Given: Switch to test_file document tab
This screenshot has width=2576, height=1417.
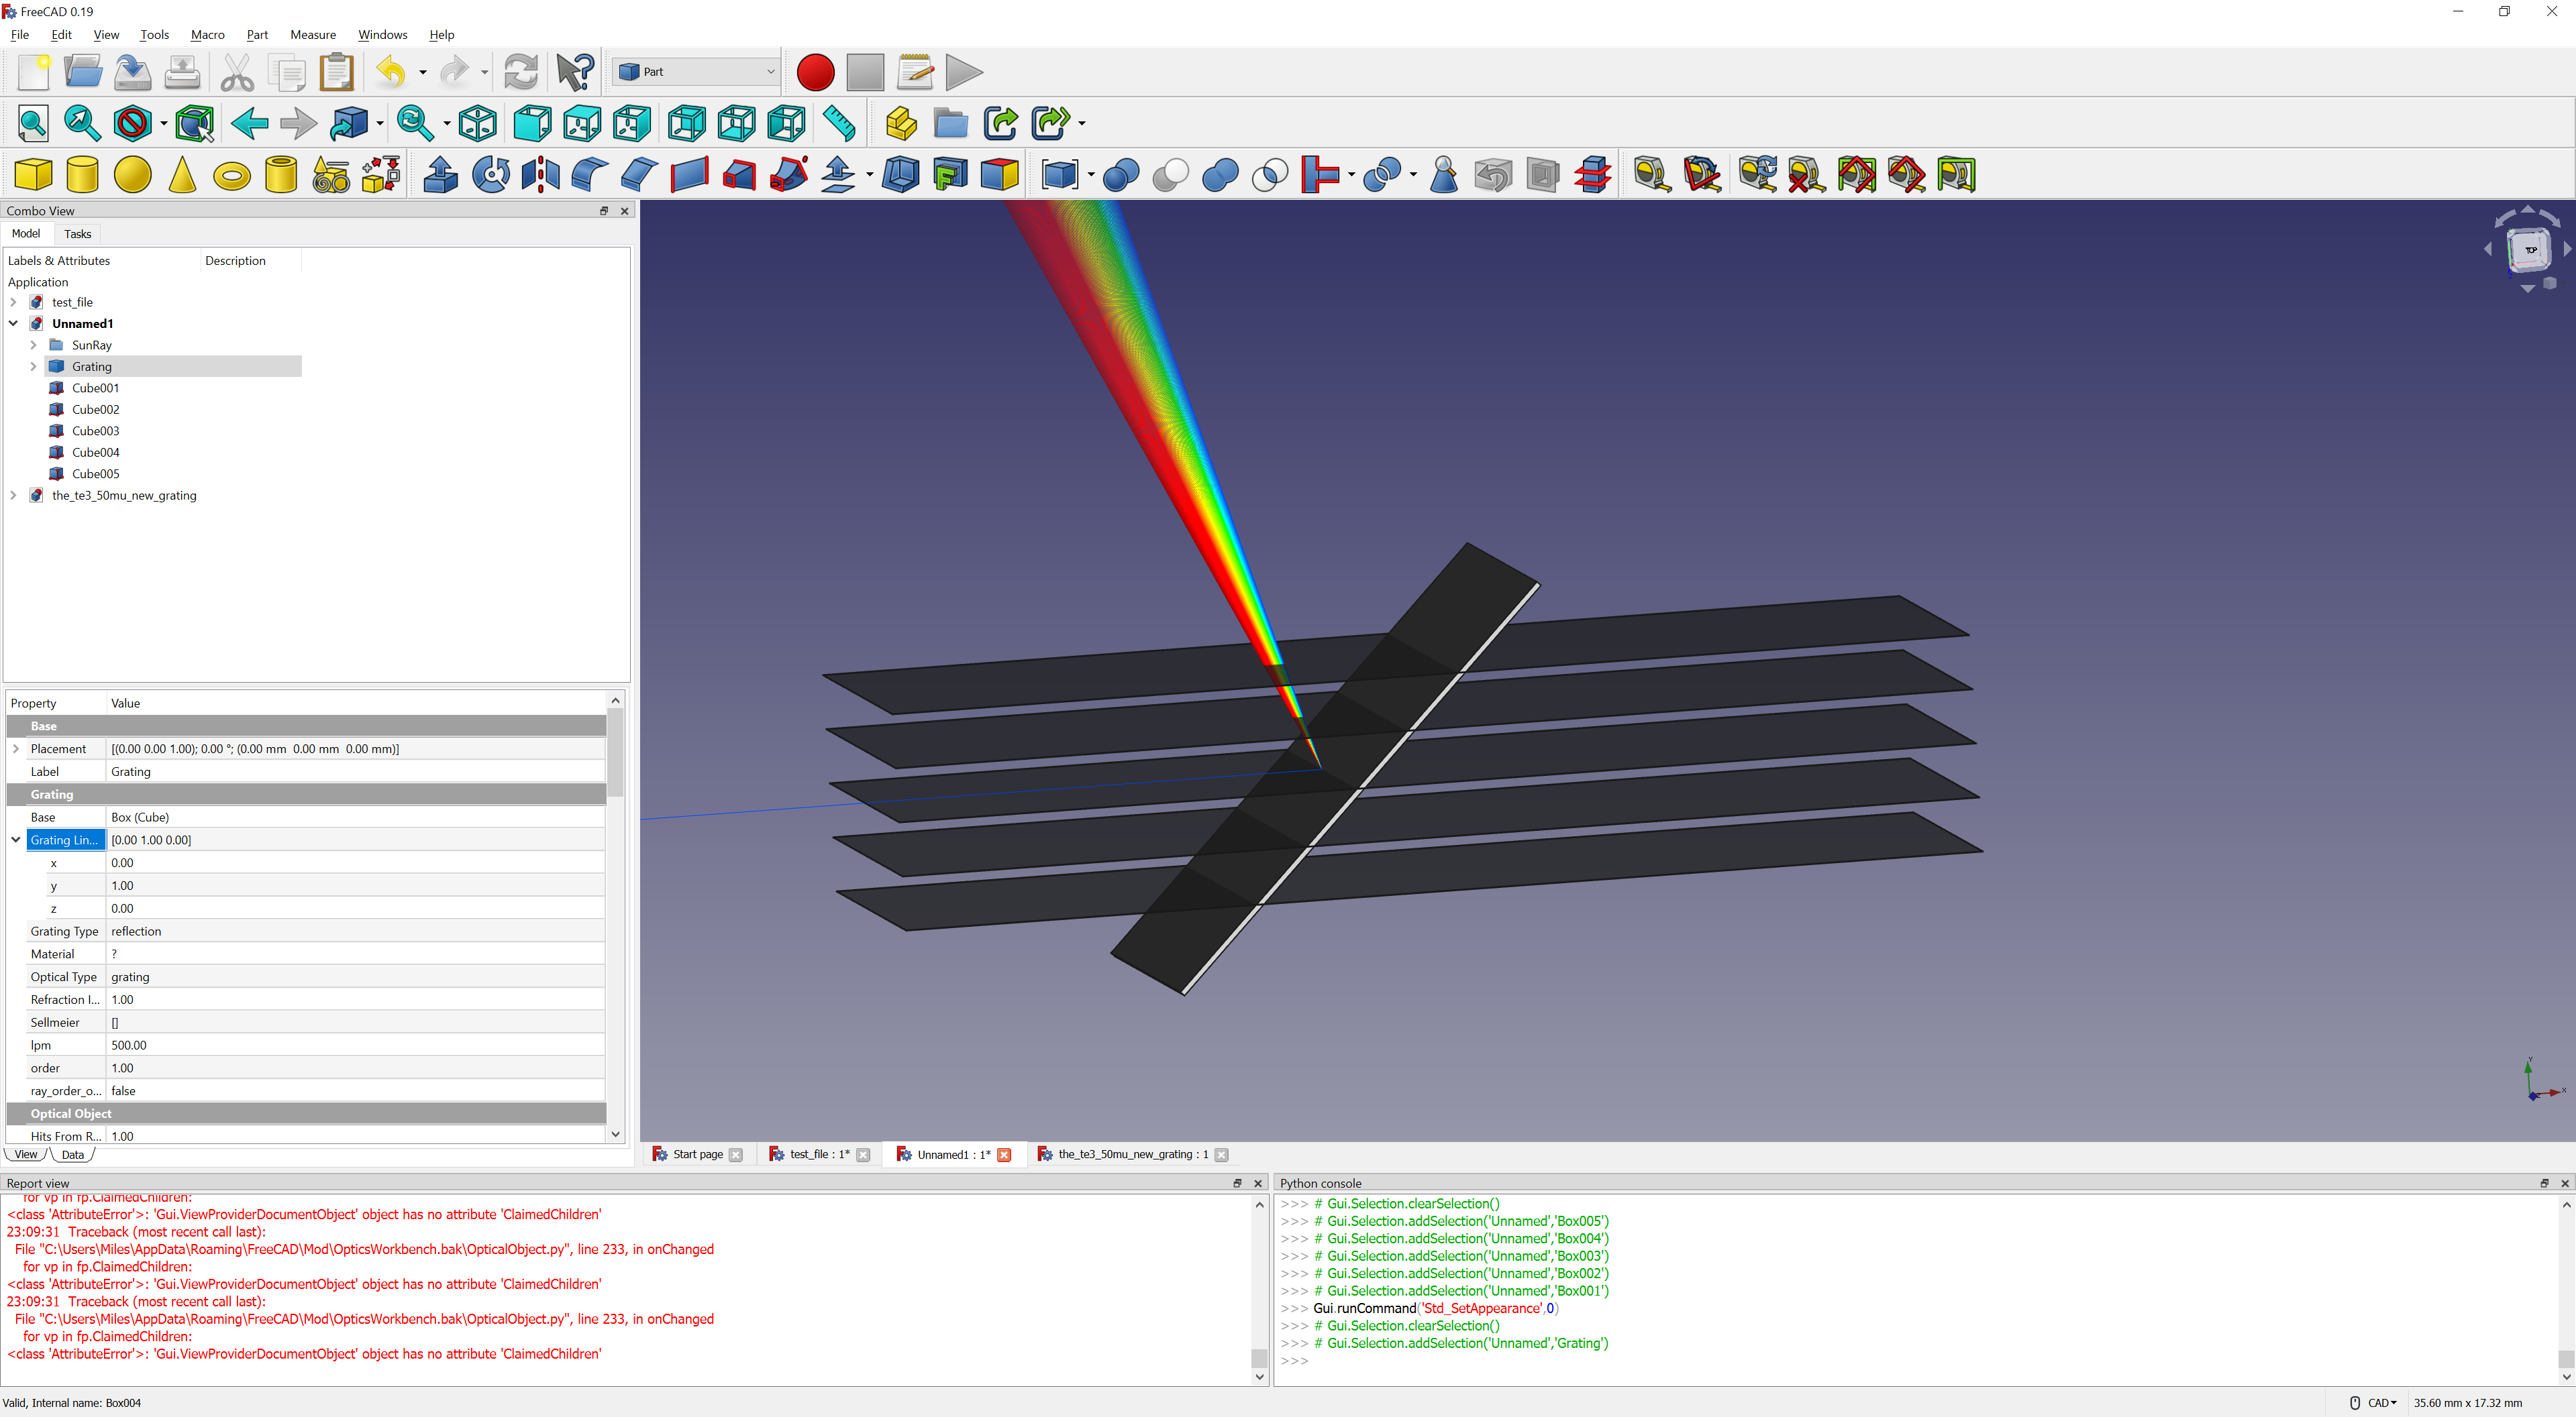Looking at the screenshot, I should pos(817,1154).
